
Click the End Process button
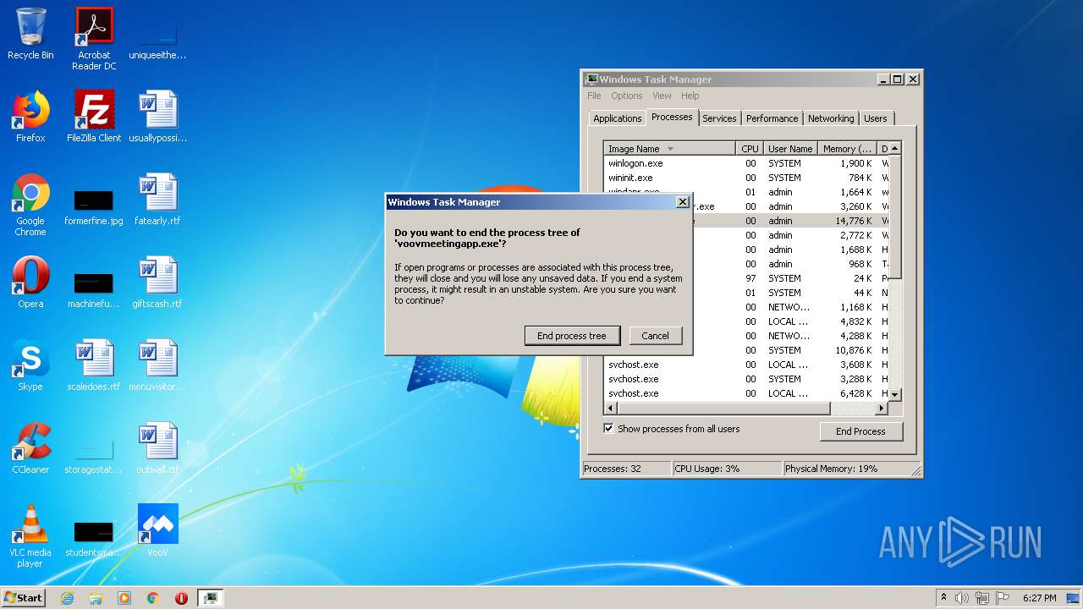[x=860, y=431]
